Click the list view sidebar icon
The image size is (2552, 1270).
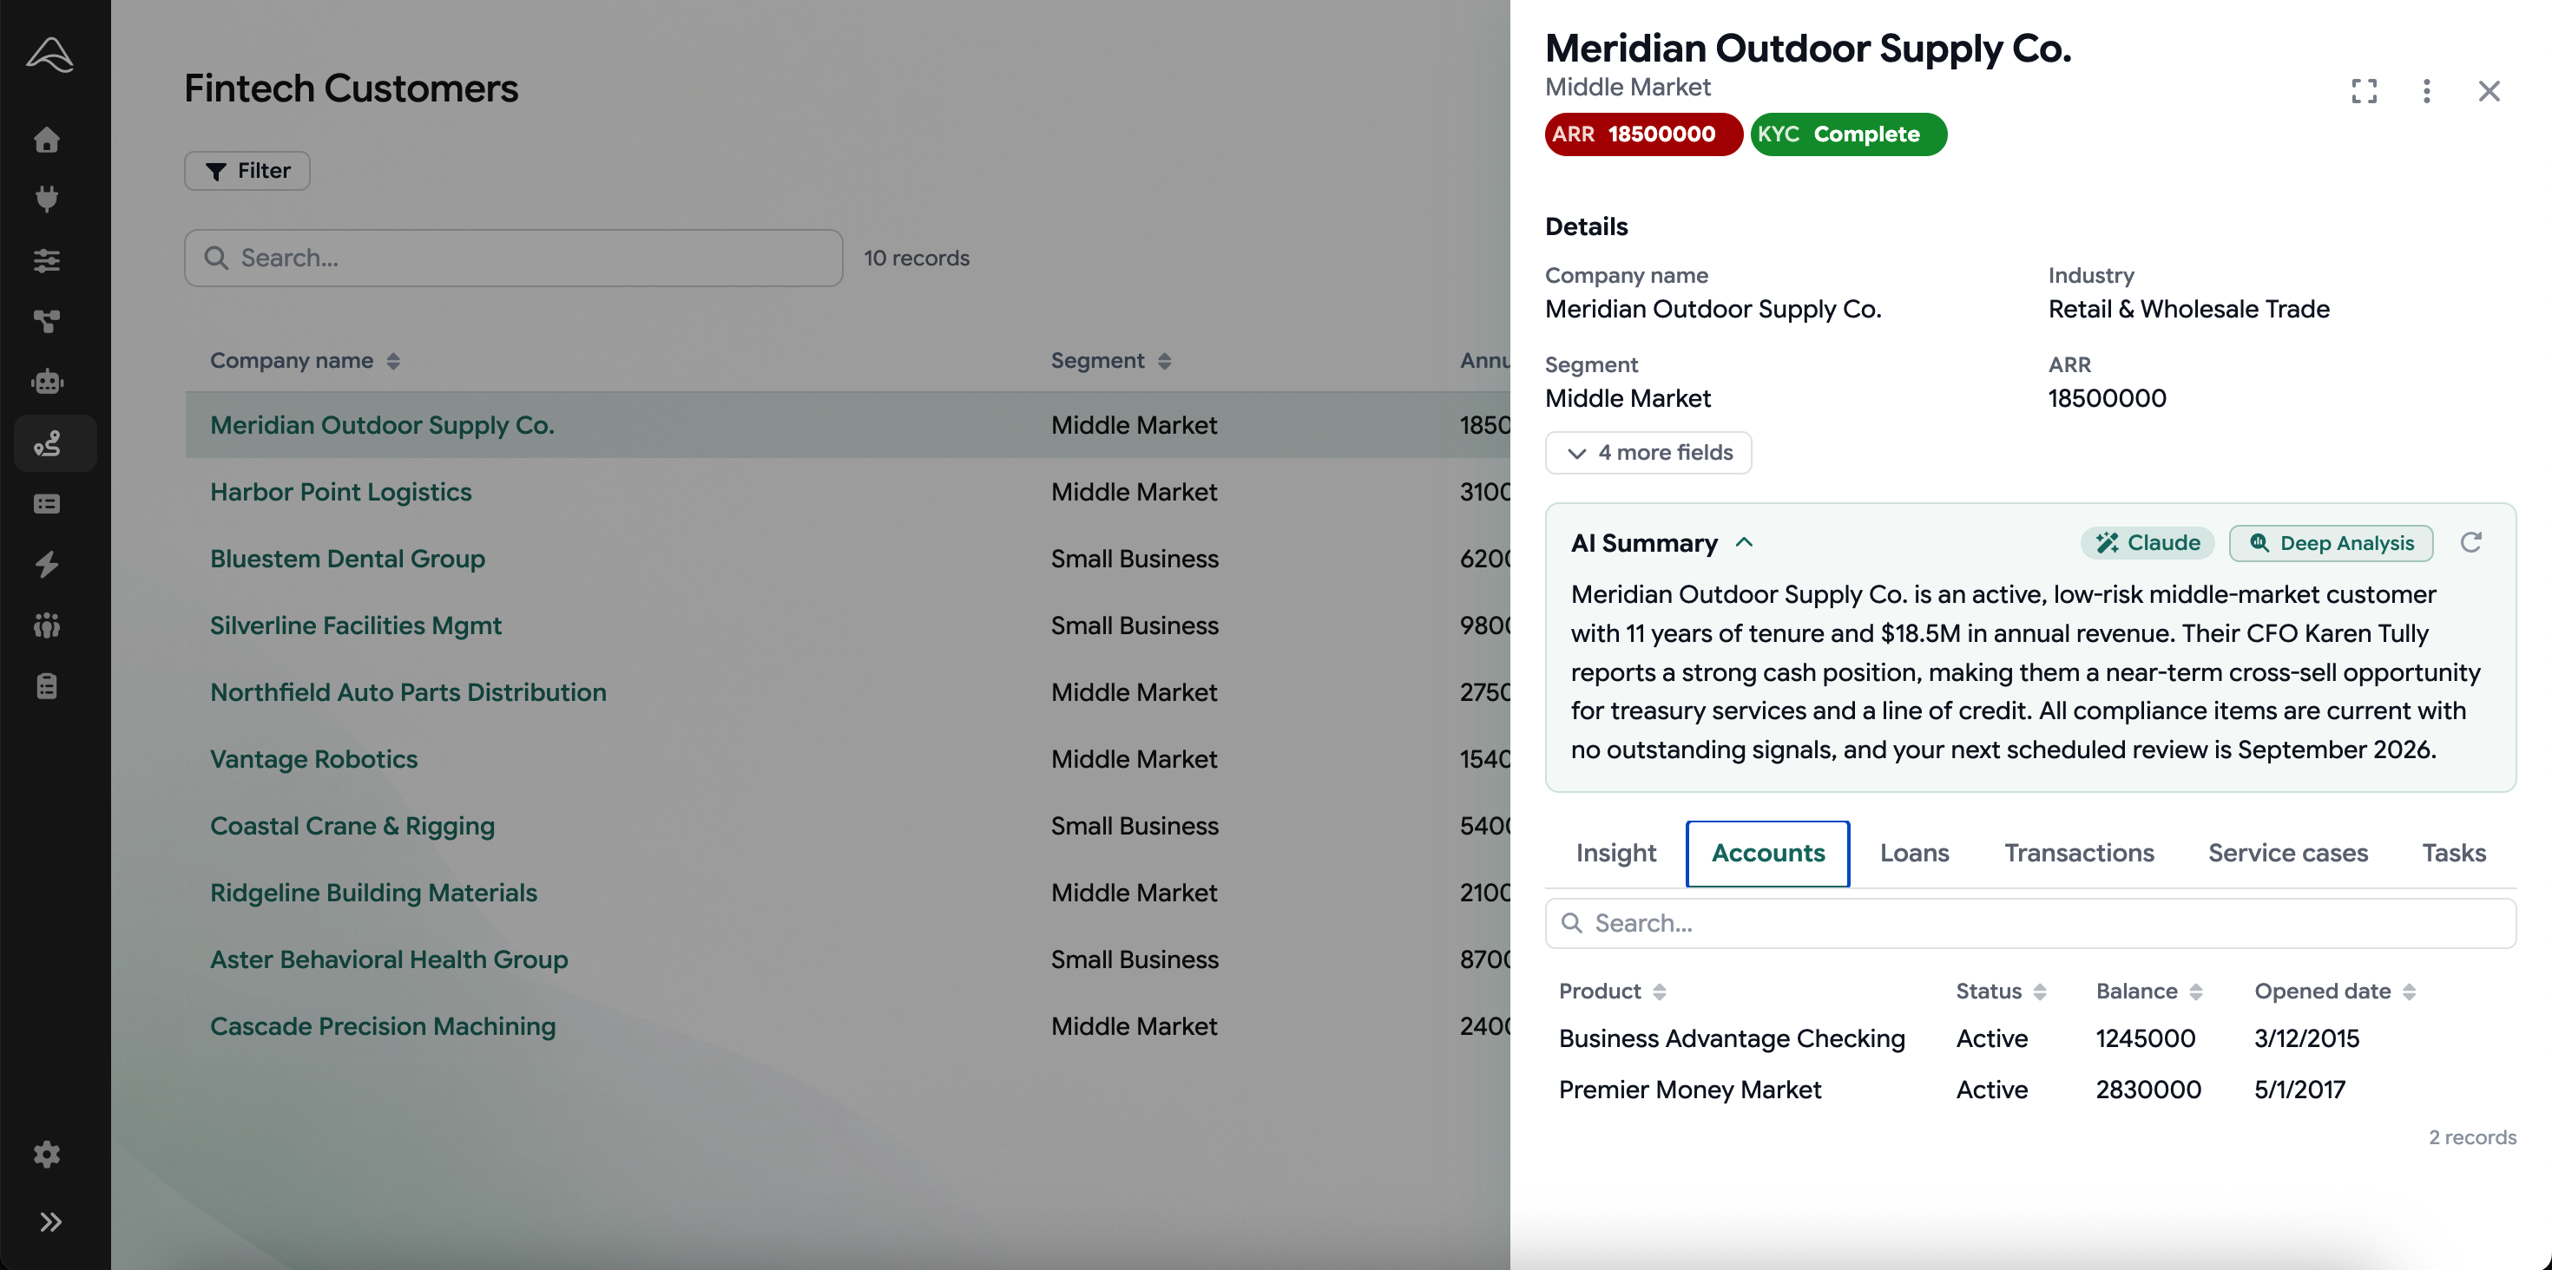click(47, 504)
